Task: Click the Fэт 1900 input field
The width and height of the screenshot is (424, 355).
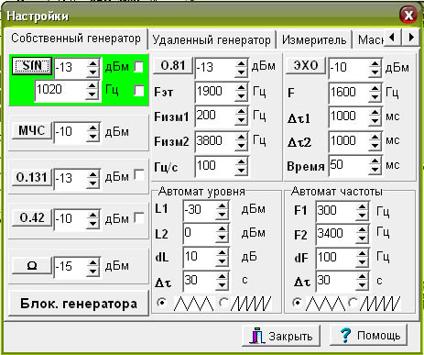Action: point(215,92)
